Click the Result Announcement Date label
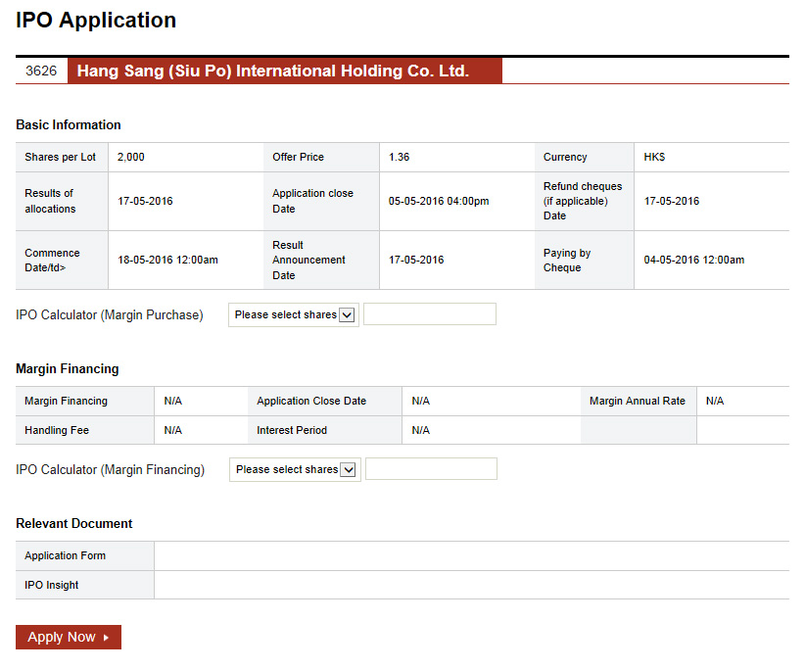 point(309,260)
